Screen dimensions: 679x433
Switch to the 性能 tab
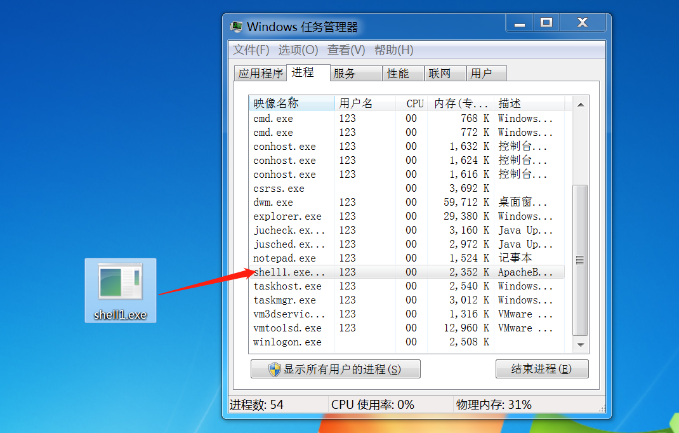[x=404, y=73]
